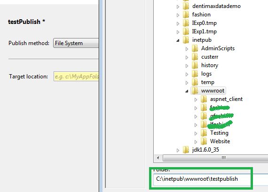Select the Website folder icon
268x192 pixels.
tap(204, 141)
